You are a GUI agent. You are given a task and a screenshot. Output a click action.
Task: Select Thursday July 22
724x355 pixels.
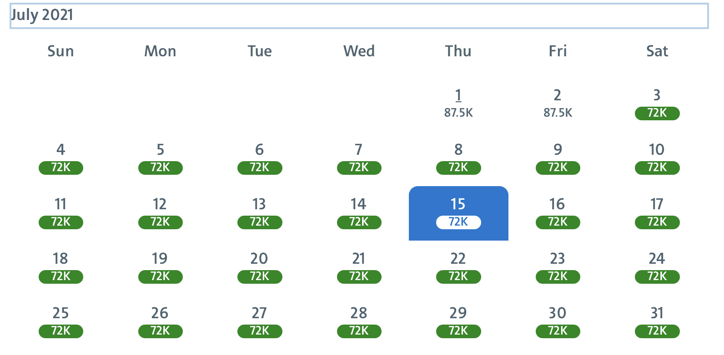point(458,267)
